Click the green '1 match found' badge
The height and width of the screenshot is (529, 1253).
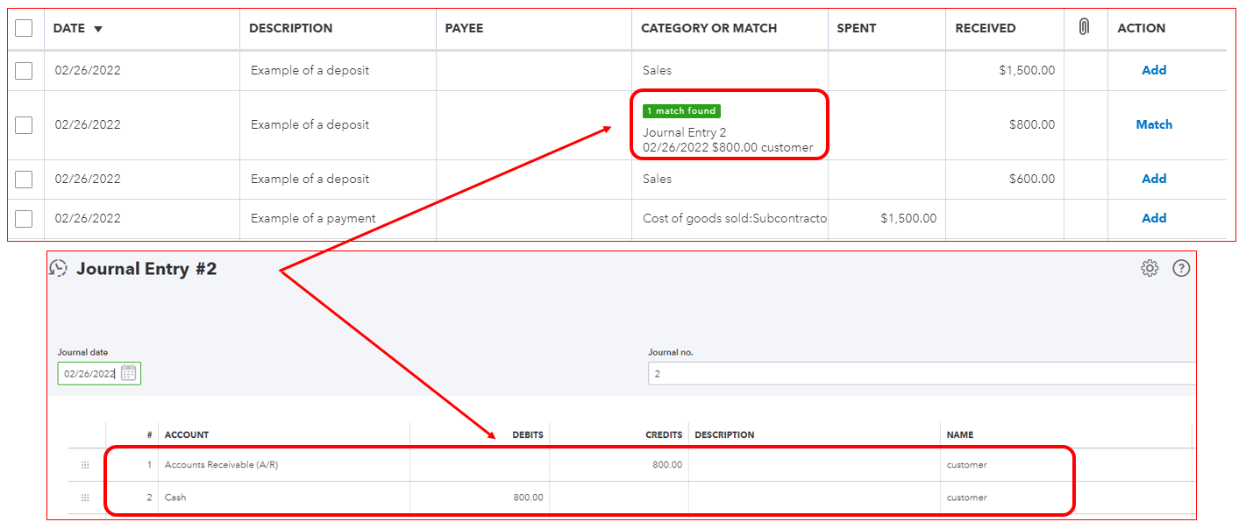(681, 110)
